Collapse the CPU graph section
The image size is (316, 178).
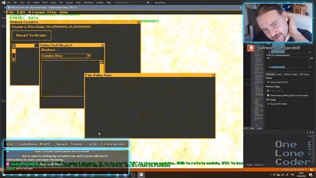(x=267, y=55)
